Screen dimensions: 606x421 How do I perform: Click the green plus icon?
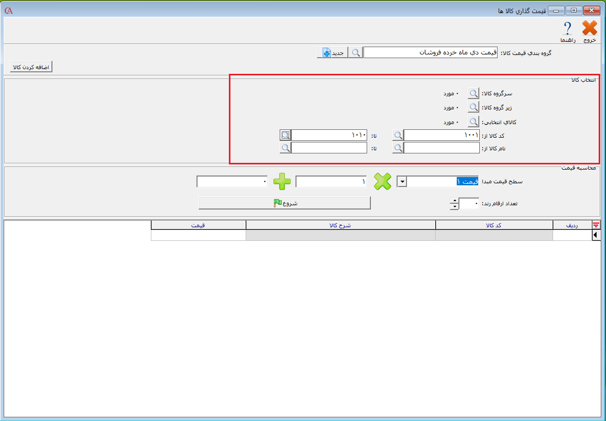click(282, 182)
